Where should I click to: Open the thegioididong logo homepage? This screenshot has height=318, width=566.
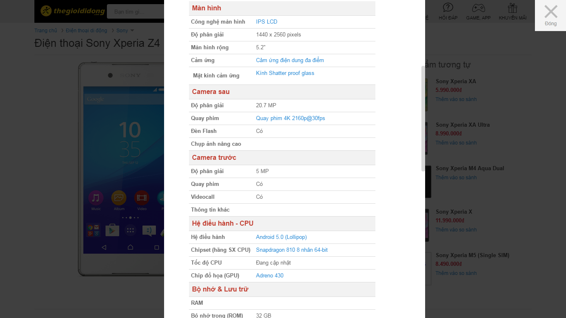pyautogui.click(x=72, y=12)
